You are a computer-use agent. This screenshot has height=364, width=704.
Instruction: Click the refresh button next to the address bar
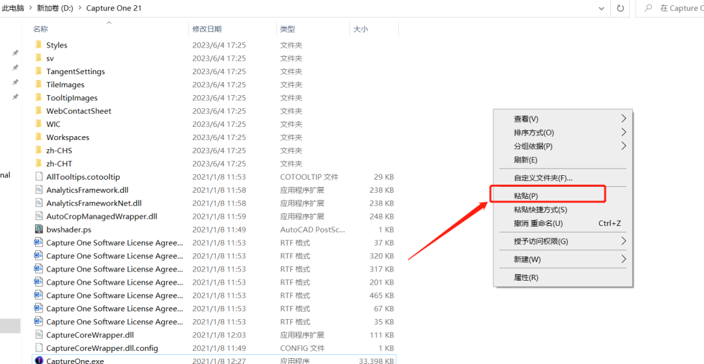click(x=621, y=8)
